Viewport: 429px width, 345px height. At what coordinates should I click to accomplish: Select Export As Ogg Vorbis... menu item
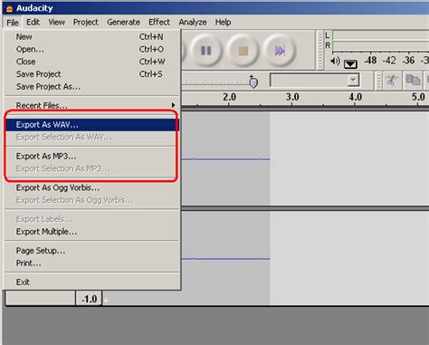coord(92,187)
